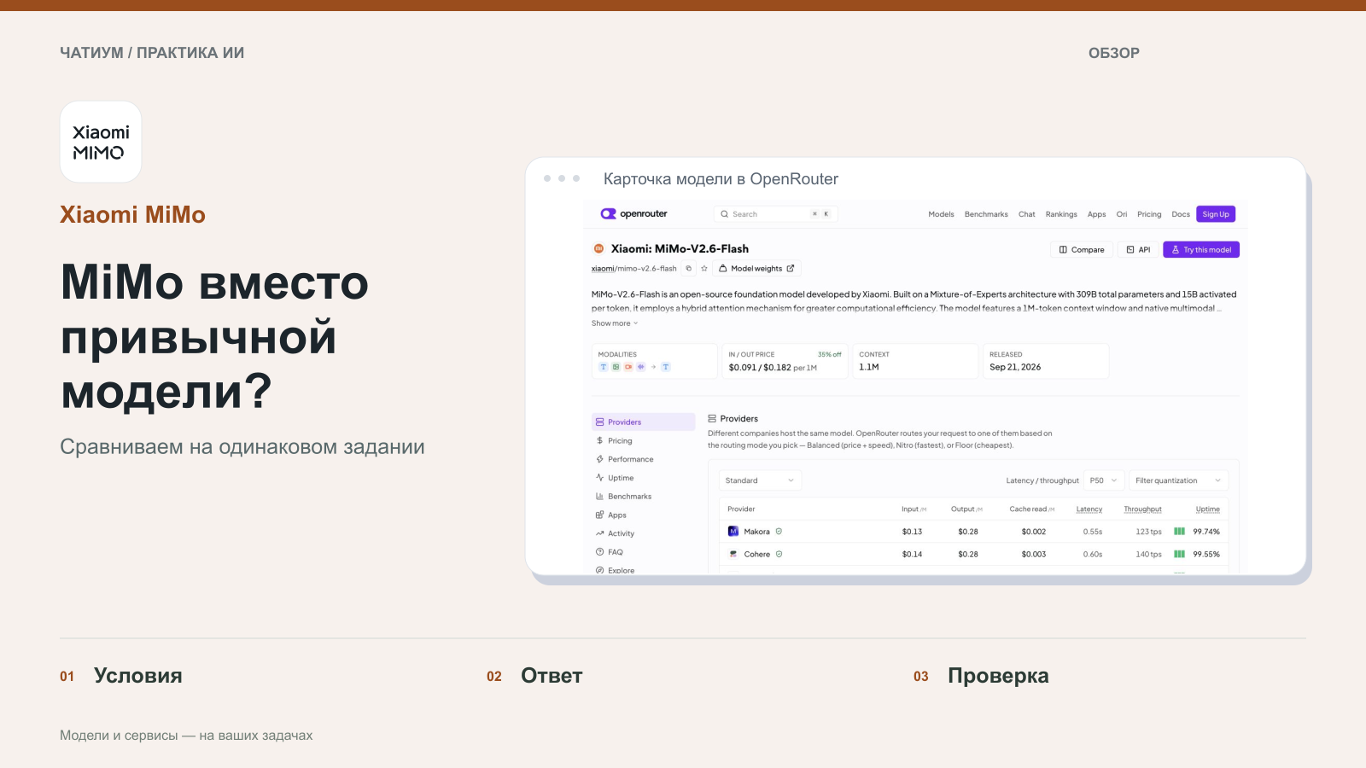
Task: Sort by the Latency column header
Action: point(1089,509)
